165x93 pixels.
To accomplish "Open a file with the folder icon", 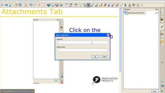I will pos(16,5).
